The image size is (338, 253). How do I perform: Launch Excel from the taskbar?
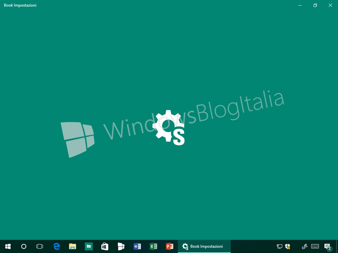[x=154, y=246]
